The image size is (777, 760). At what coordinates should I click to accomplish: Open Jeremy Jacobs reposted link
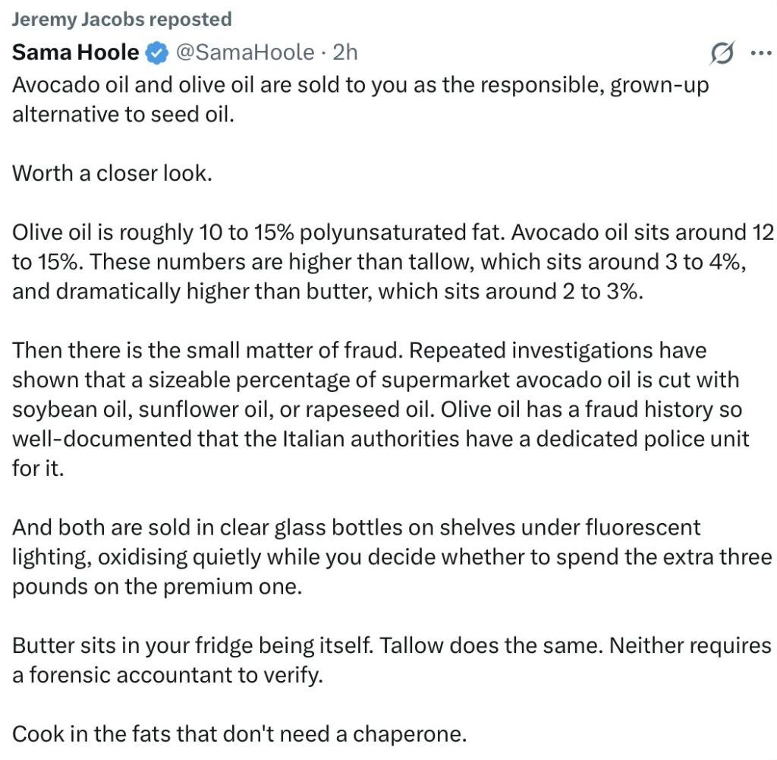click(x=121, y=19)
